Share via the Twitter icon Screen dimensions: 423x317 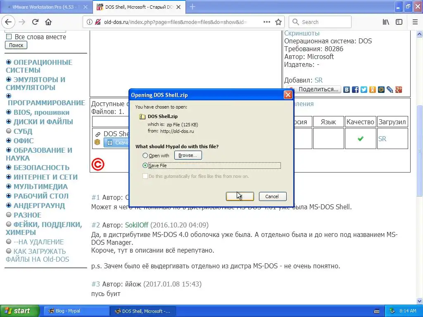point(364,90)
